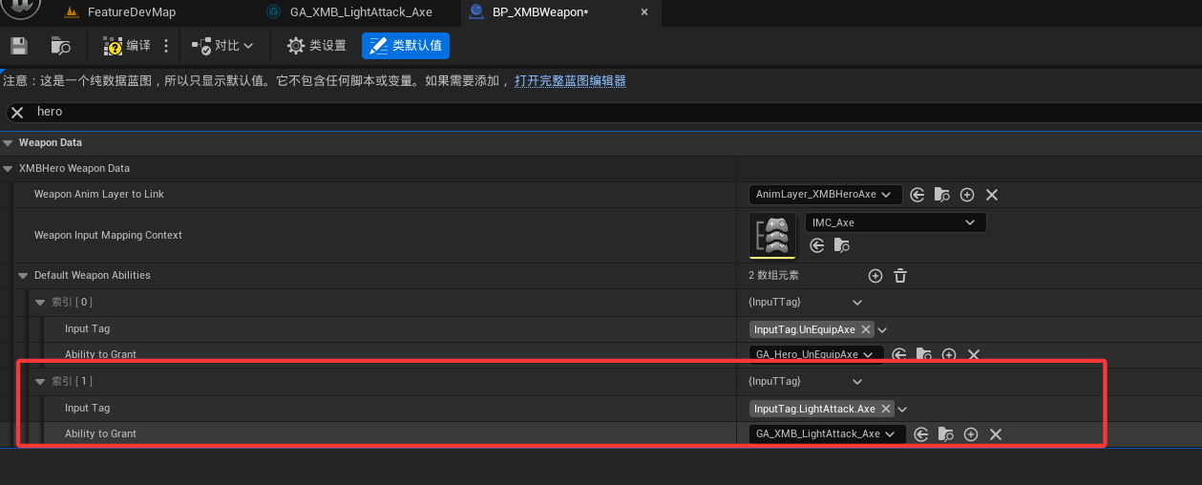The width and height of the screenshot is (1202, 485).
Task: Open the 对比 diff dropdown
Action: [x=222, y=45]
